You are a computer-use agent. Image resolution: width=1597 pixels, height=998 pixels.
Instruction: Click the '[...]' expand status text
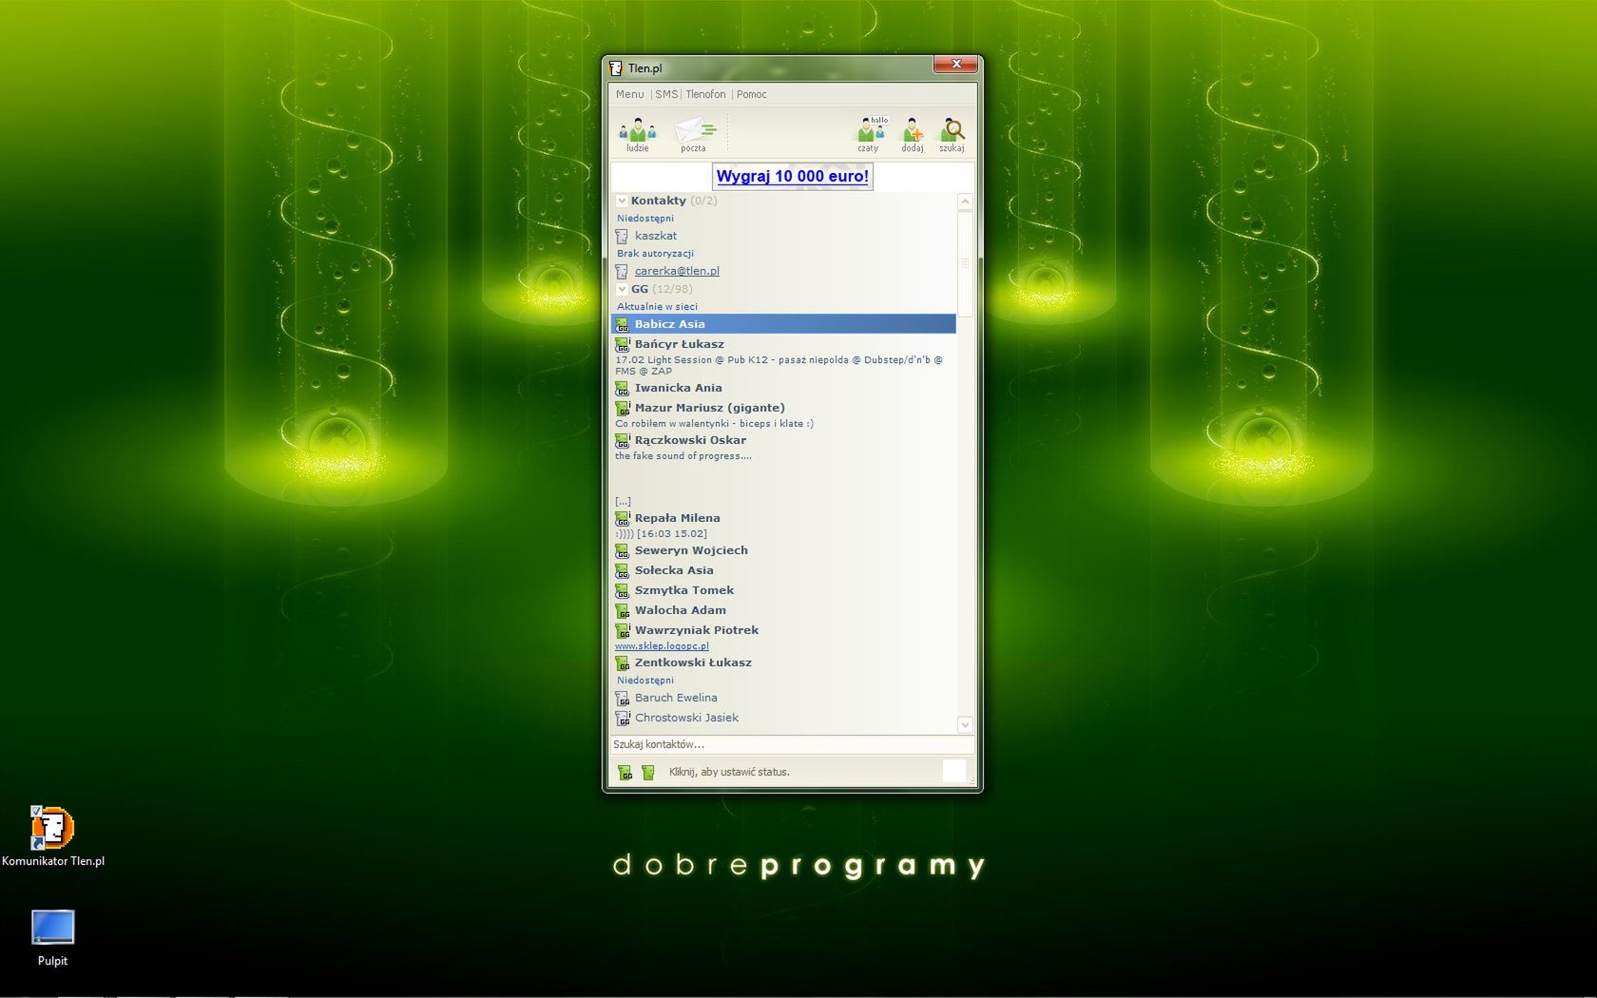623,501
